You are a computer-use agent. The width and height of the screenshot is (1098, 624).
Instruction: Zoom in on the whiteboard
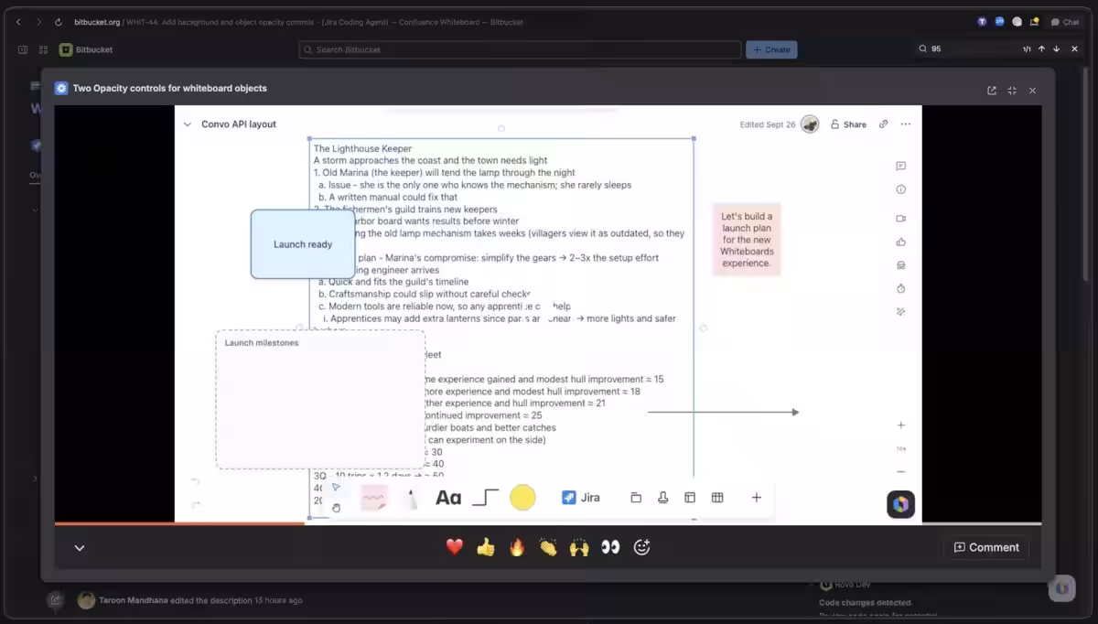pos(901,425)
